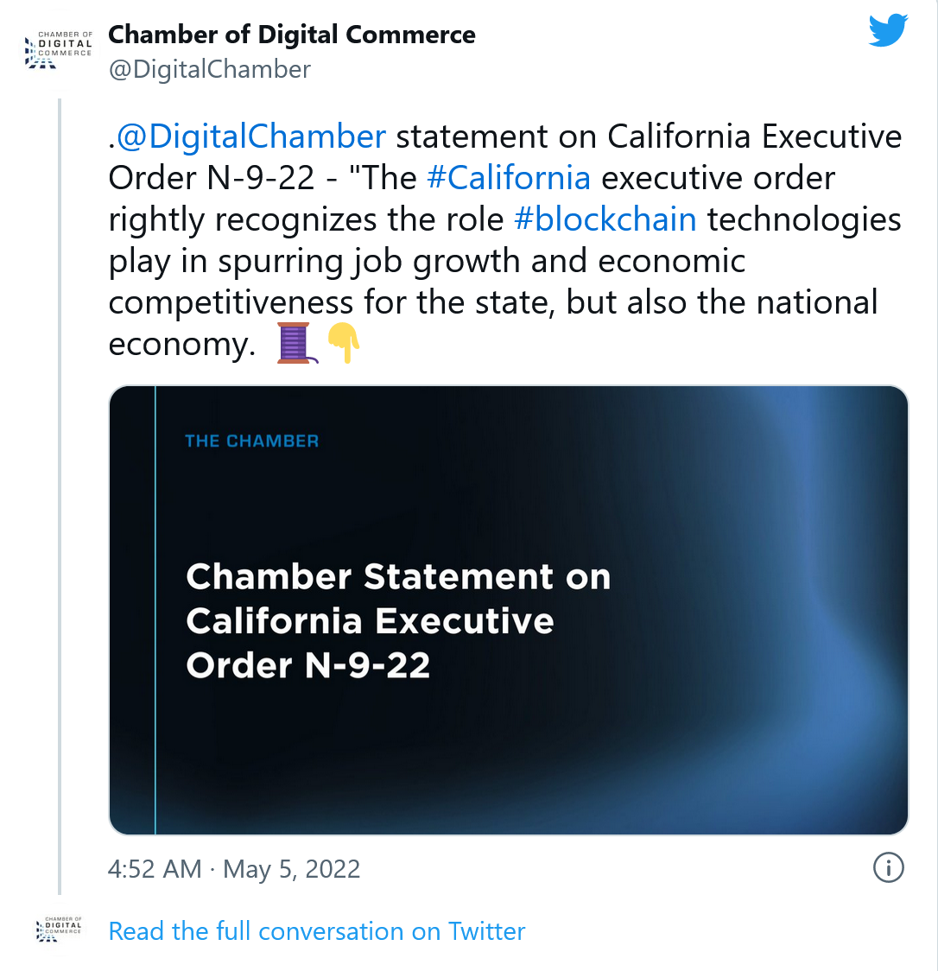This screenshot has height=971, width=938.
Task: Click the Chamber of Digital Commerce avatar at top
Action: click(60, 50)
